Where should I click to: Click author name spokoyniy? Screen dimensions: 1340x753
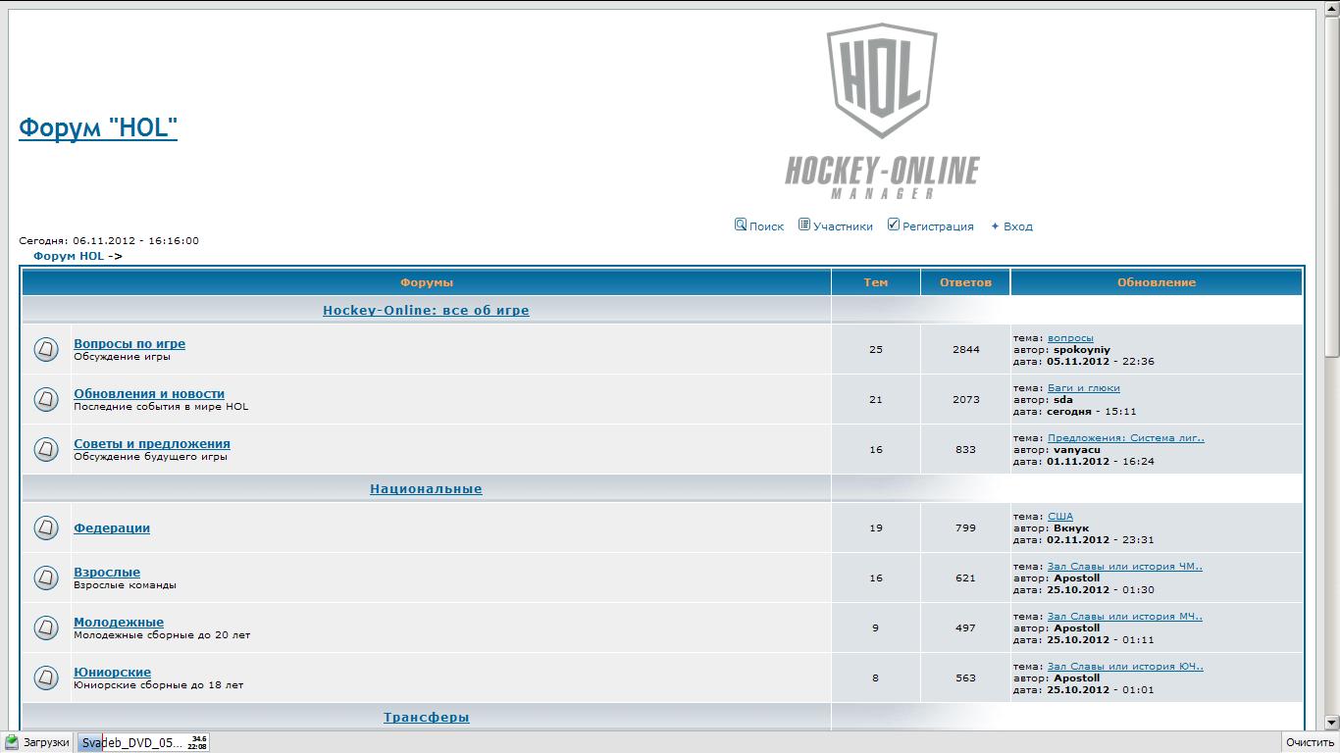click(1082, 349)
